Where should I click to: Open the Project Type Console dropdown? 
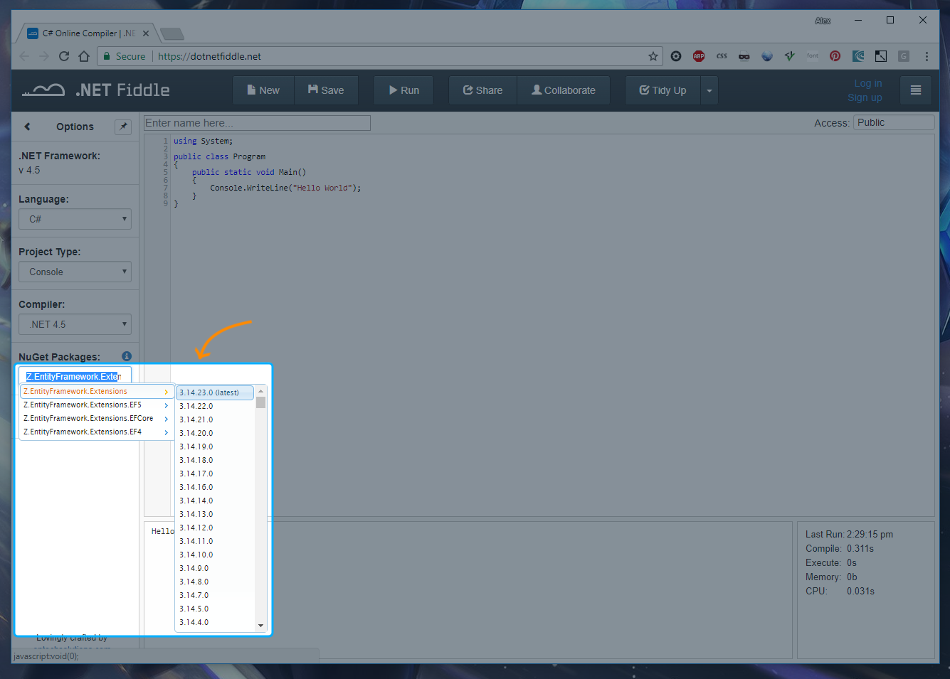coord(75,272)
